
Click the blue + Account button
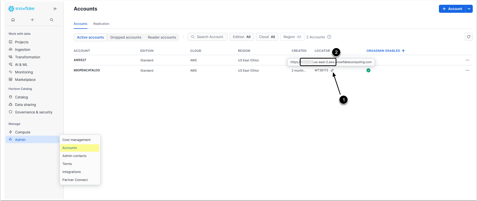[x=452, y=9]
